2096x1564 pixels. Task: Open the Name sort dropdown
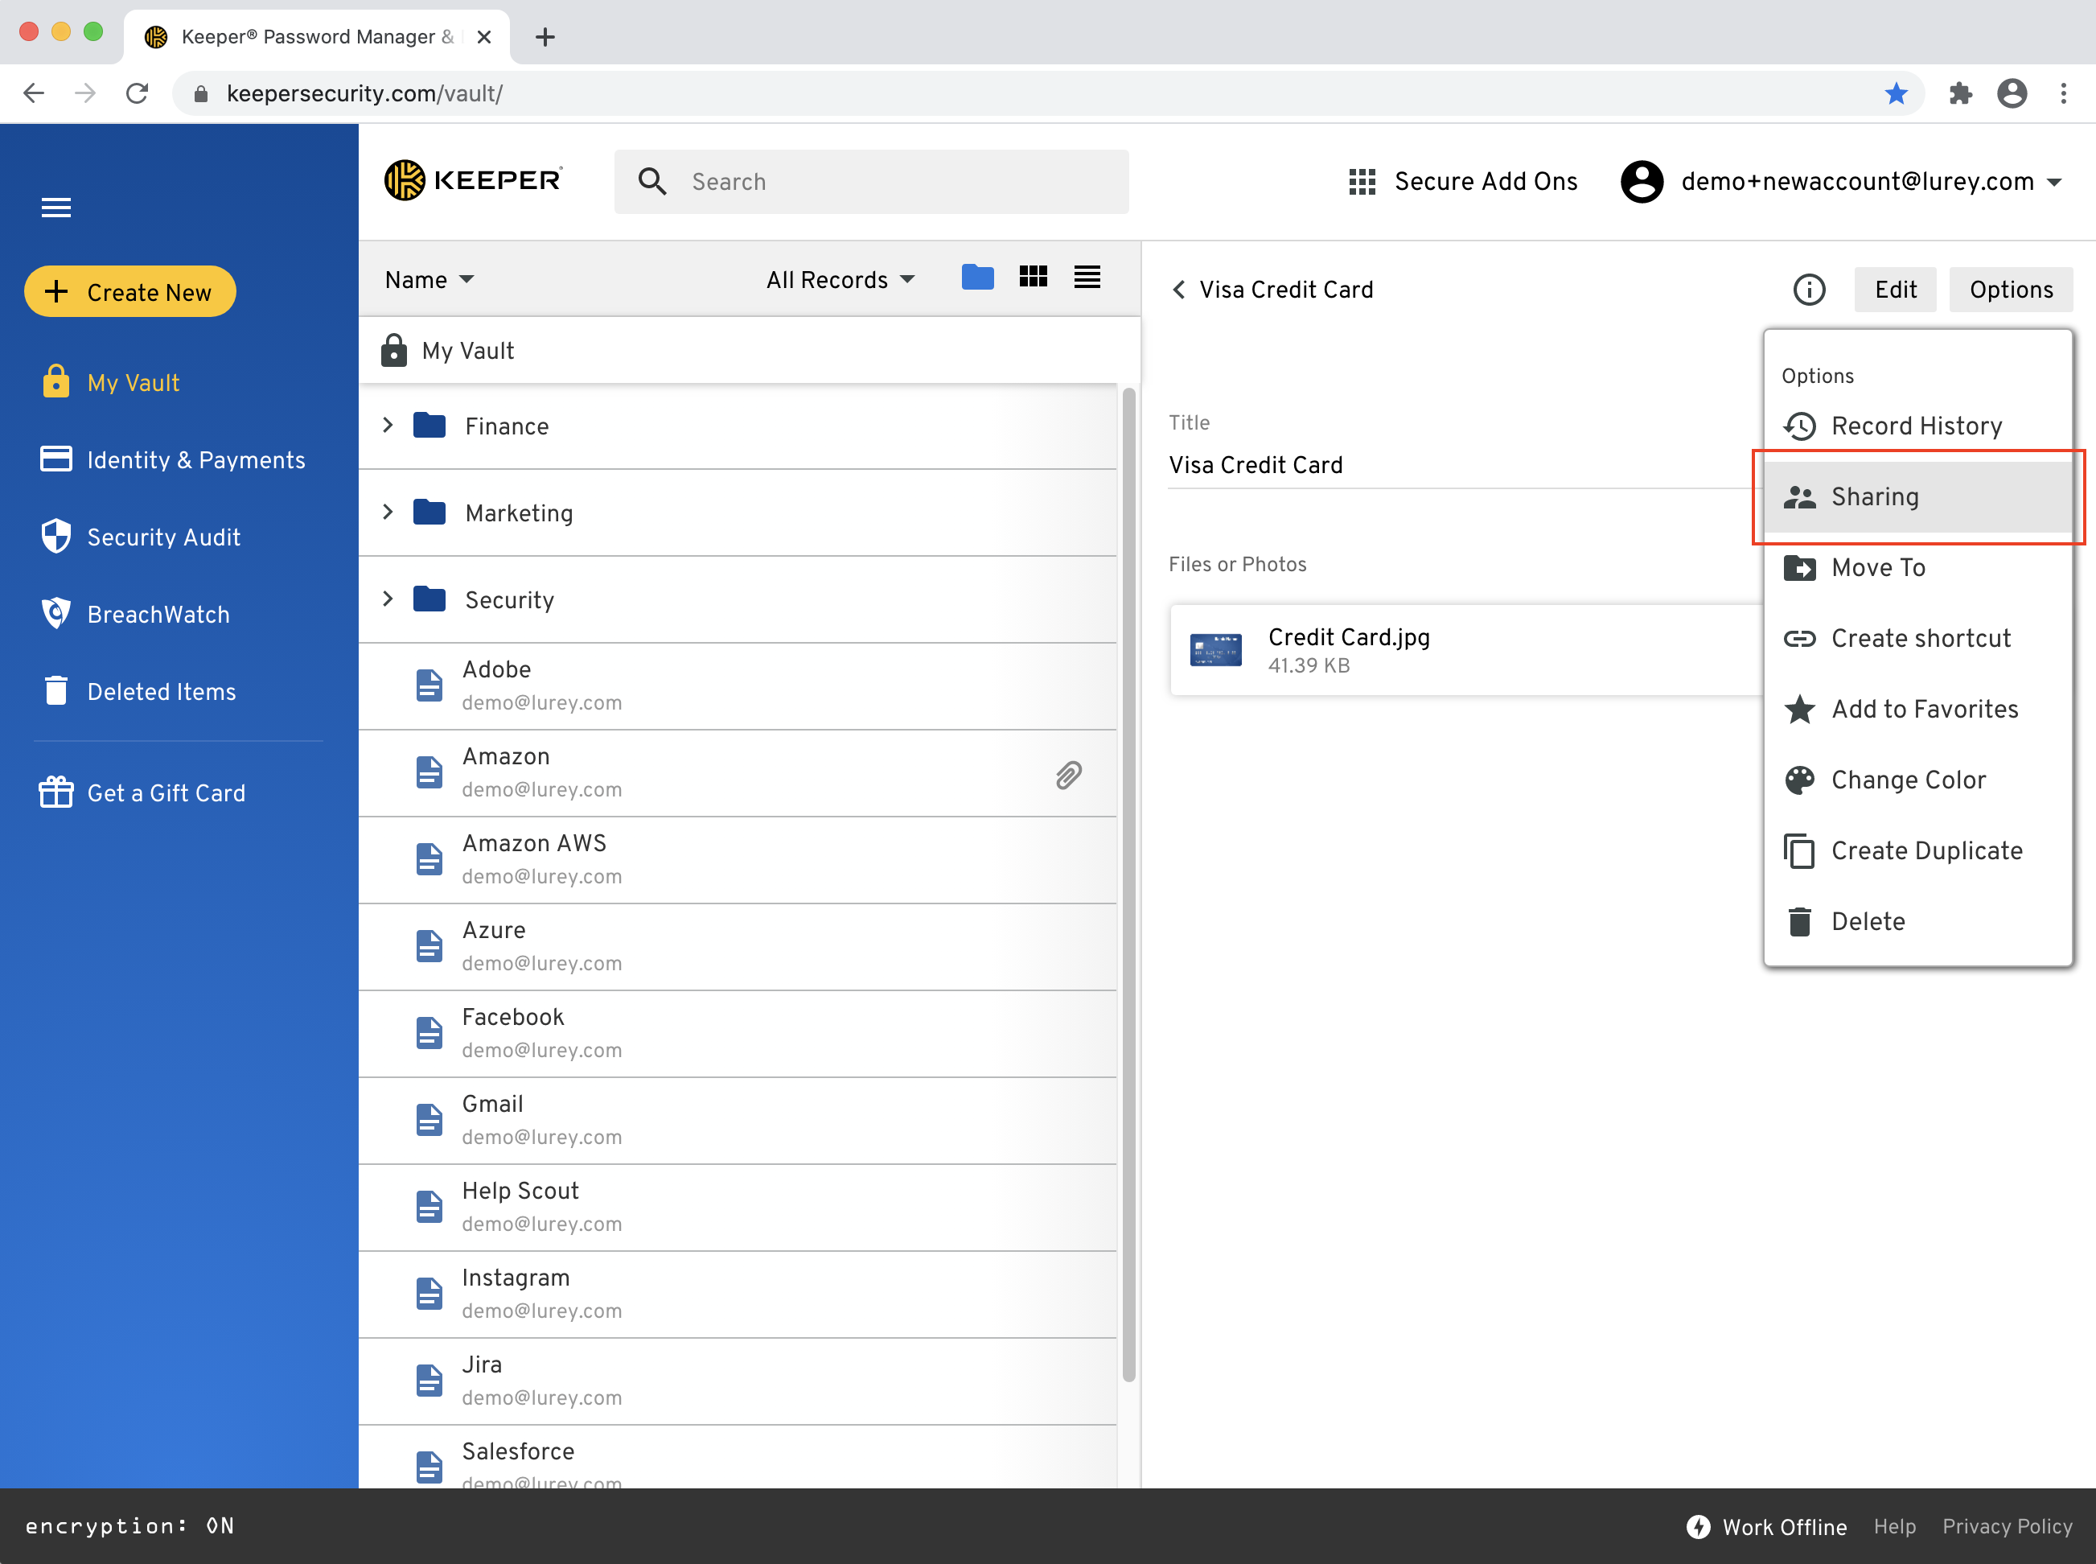click(x=429, y=279)
